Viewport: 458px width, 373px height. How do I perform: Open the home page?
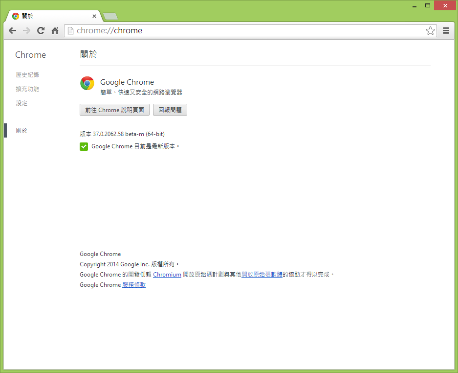pyautogui.click(x=55, y=30)
